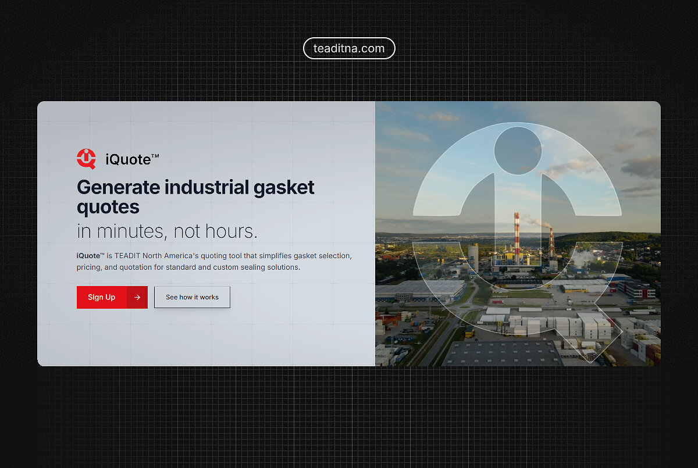Click the industrial plant aerial photo
698x468 pixels.
click(518, 234)
